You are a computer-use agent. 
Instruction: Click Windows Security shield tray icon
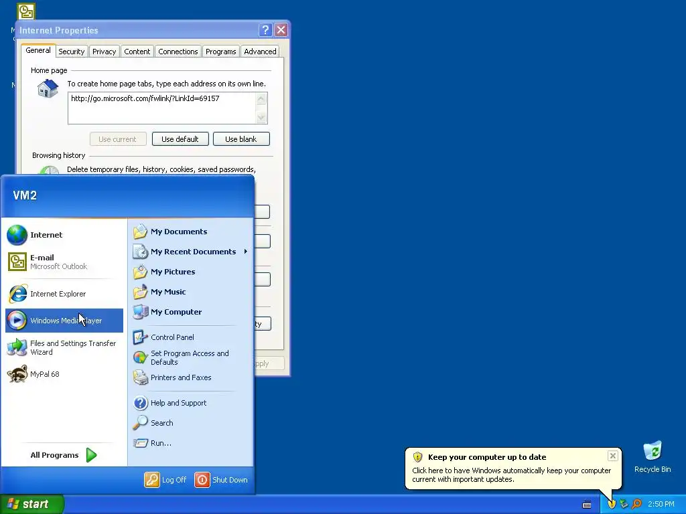[x=612, y=504]
